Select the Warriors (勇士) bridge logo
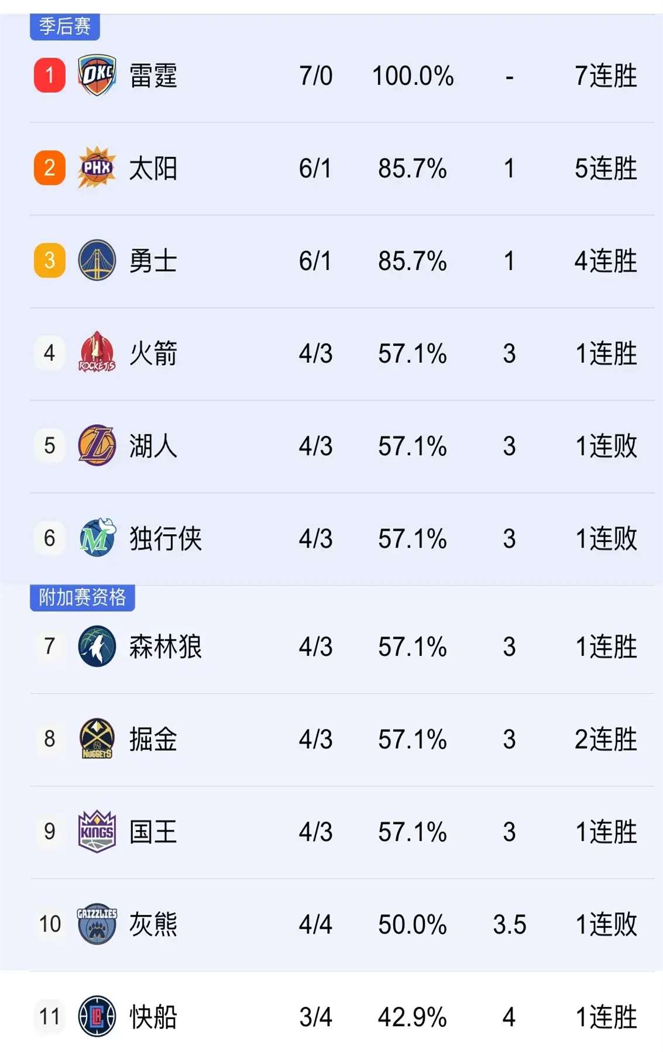Screen dimensions: 663x1052 coord(97,260)
